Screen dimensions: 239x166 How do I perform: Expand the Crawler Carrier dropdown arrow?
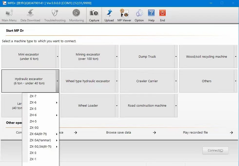click(176, 81)
